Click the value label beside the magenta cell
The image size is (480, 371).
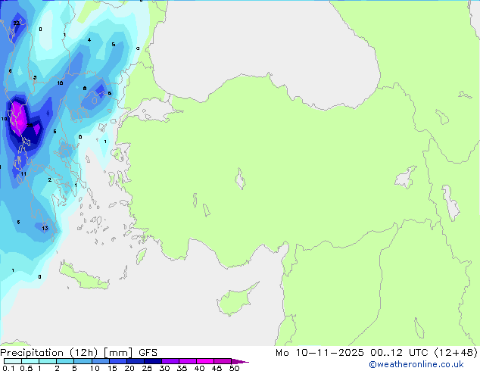pos(30,126)
